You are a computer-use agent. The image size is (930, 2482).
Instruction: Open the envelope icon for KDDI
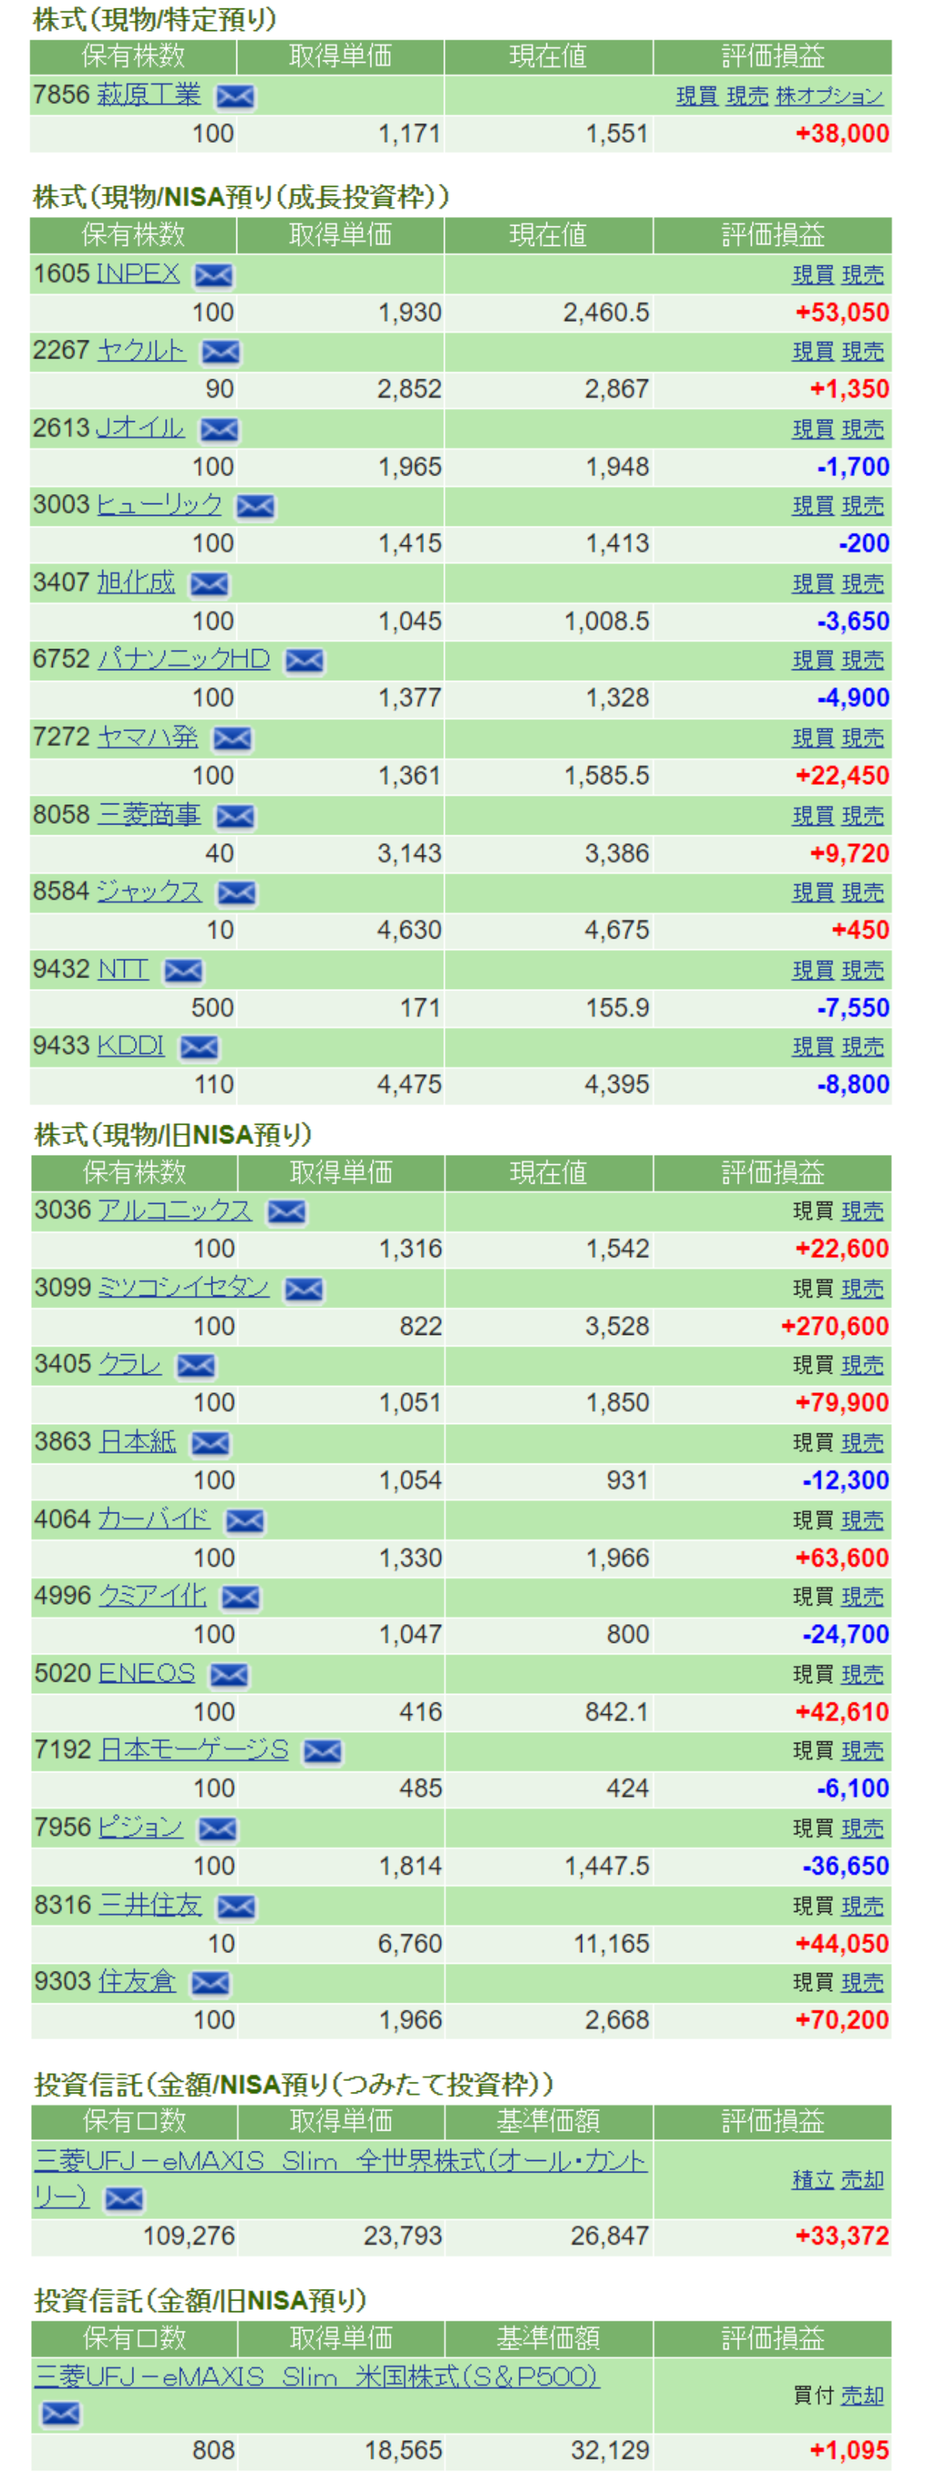click(x=199, y=1047)
